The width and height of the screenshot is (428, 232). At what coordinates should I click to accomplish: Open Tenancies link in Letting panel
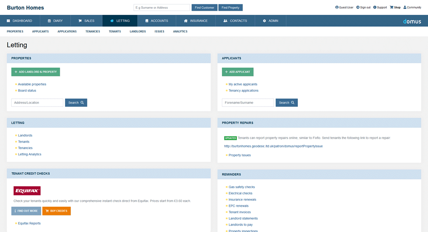pyautogui.click(x=25, y=148)
